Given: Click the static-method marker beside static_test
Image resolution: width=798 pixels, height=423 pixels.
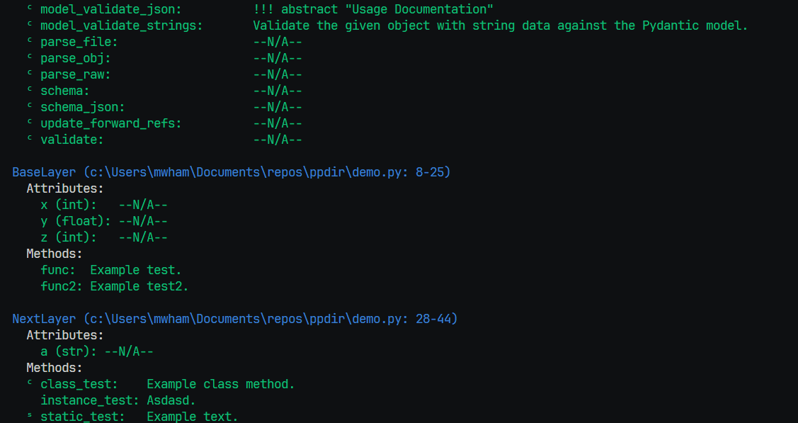Looking at the screenshot, I should pos(30,416).
